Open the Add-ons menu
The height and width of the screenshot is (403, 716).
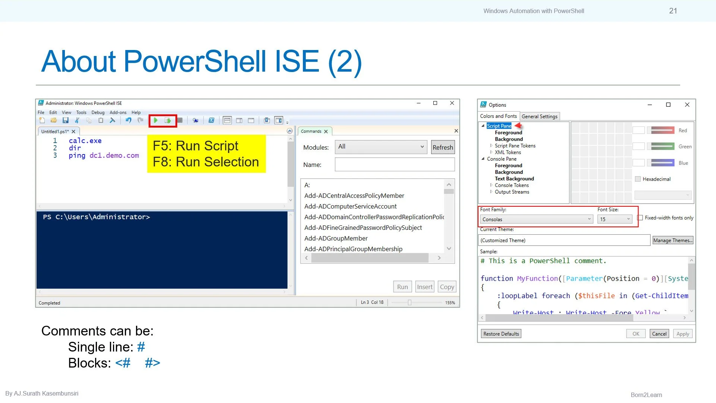[118, 112]
